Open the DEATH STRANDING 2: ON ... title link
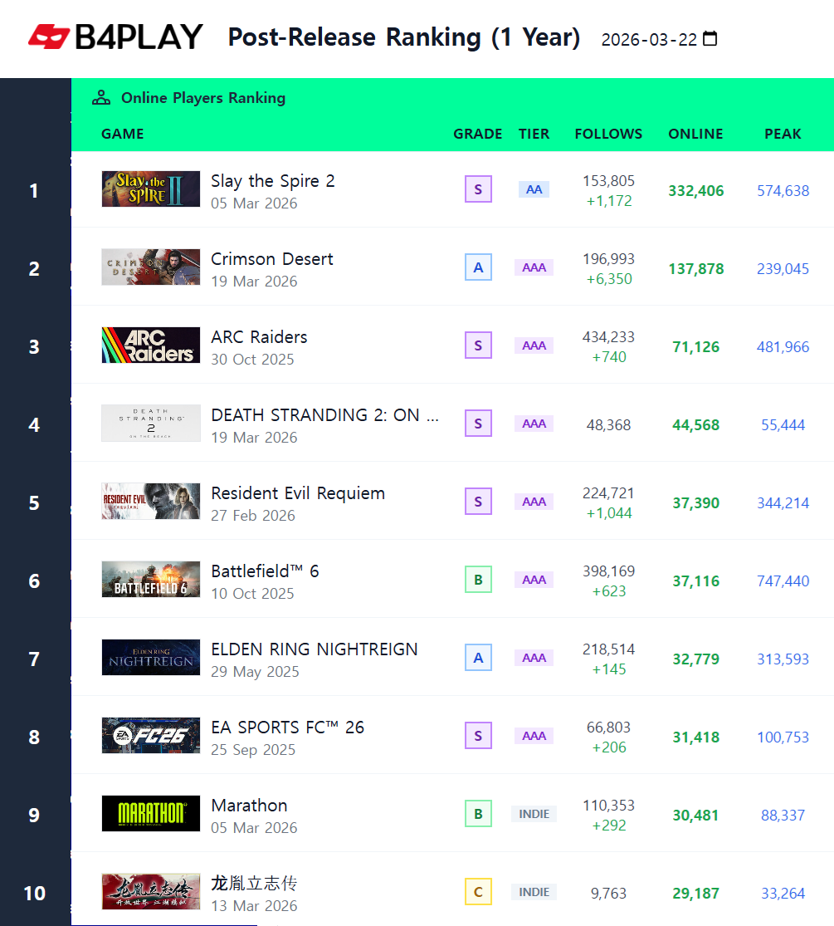 (324, 414)
